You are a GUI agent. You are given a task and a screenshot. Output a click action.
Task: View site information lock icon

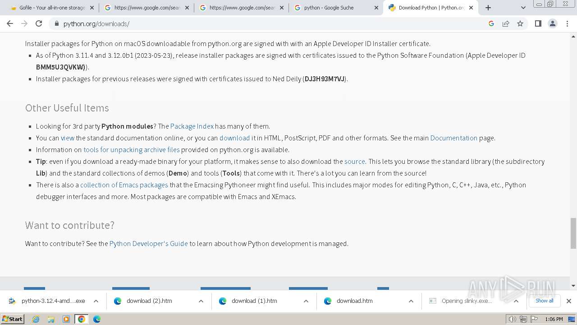(x=56, y=24)
